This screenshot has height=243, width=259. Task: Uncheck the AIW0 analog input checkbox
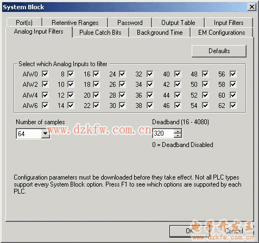click(x=45, y=74)
